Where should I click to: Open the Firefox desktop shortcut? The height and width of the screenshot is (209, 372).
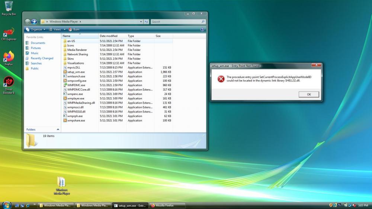(x=9, y=58)
